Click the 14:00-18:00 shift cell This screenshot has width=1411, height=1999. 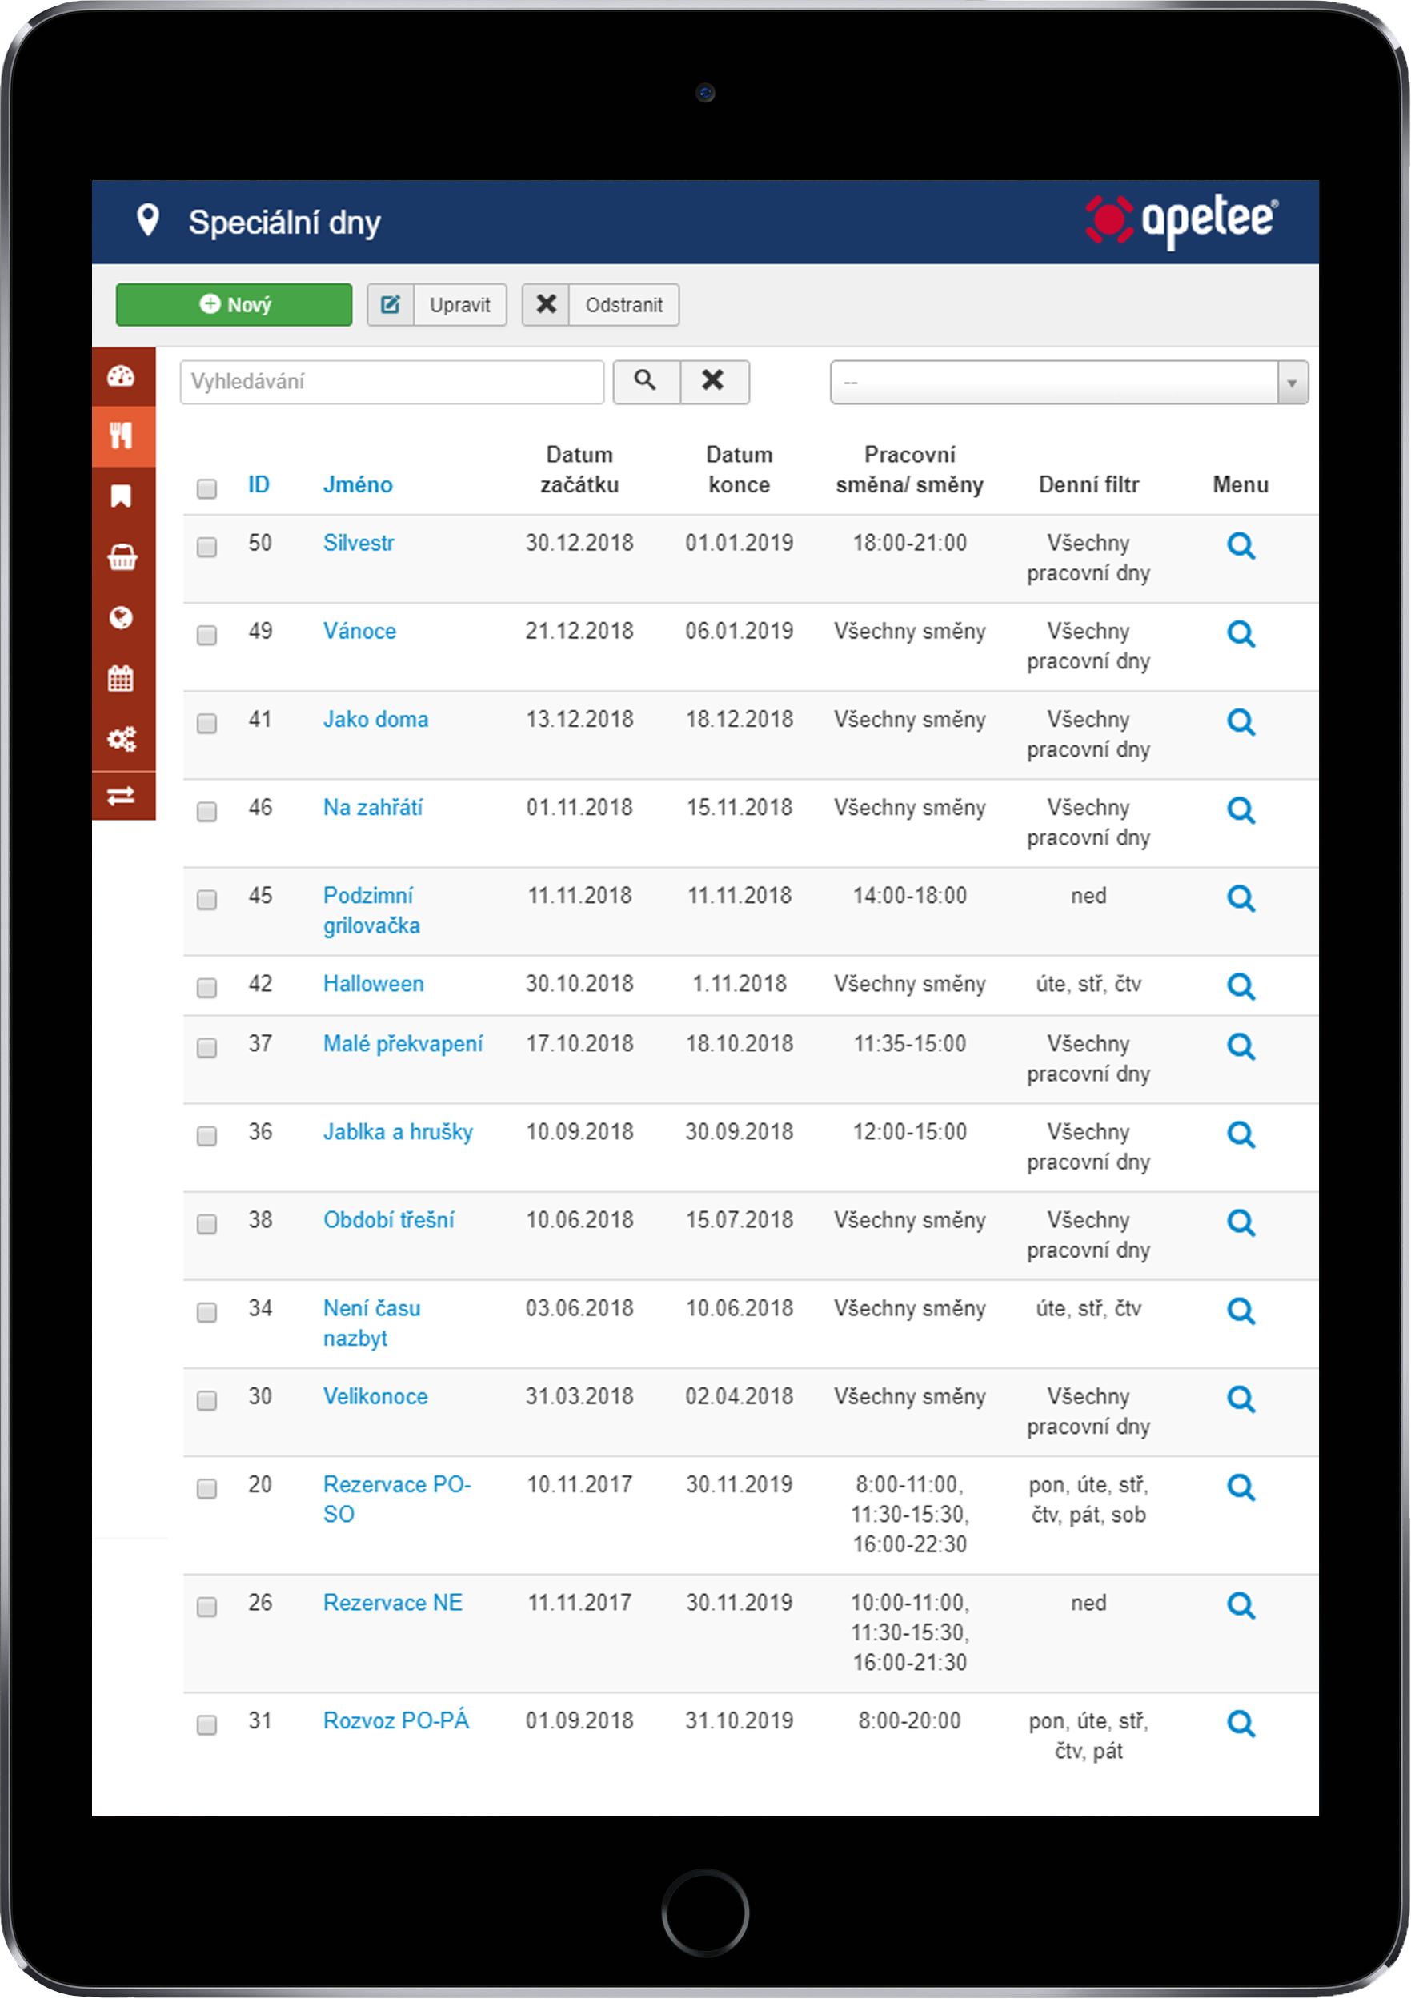click(910, 896)
